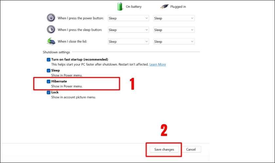Open power button Plugged in dropdown
The height and width of the screenshot is (163, 275).
click(x=174, y=18)
